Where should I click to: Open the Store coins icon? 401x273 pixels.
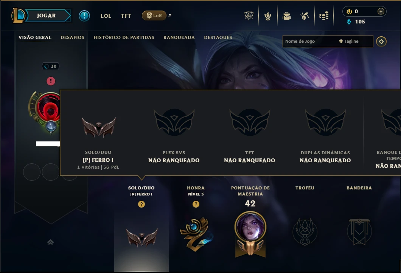pyautogui.click(x=324, y=16)
